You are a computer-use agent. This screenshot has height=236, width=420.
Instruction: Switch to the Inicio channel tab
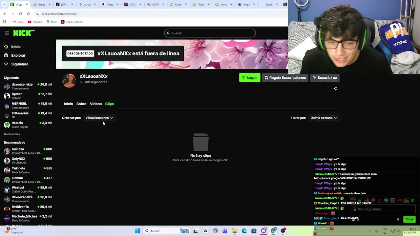(68, 104)
